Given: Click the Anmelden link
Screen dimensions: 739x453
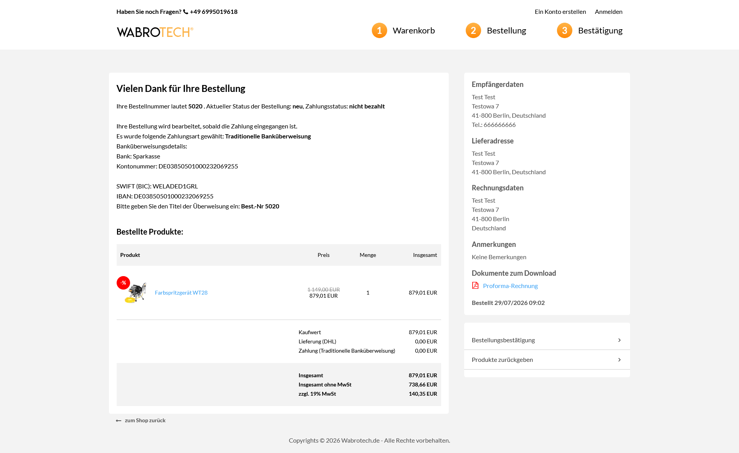Looking at the screenshot, I should (x=609, y=12).
